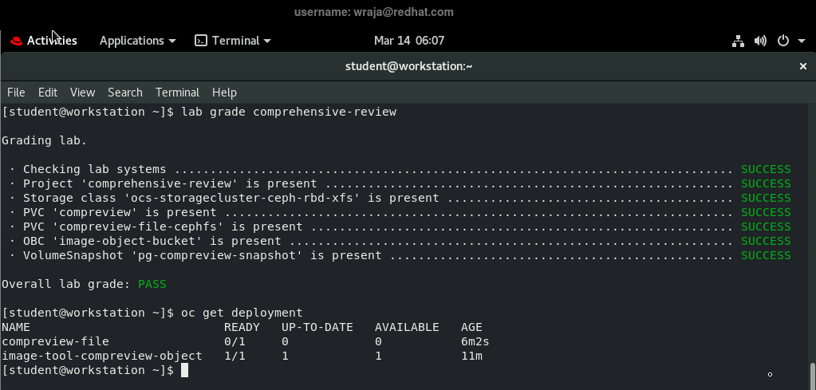Screen dimensions: 816x390
Task: Expand the Applications menu
Action: click(137, 41)
